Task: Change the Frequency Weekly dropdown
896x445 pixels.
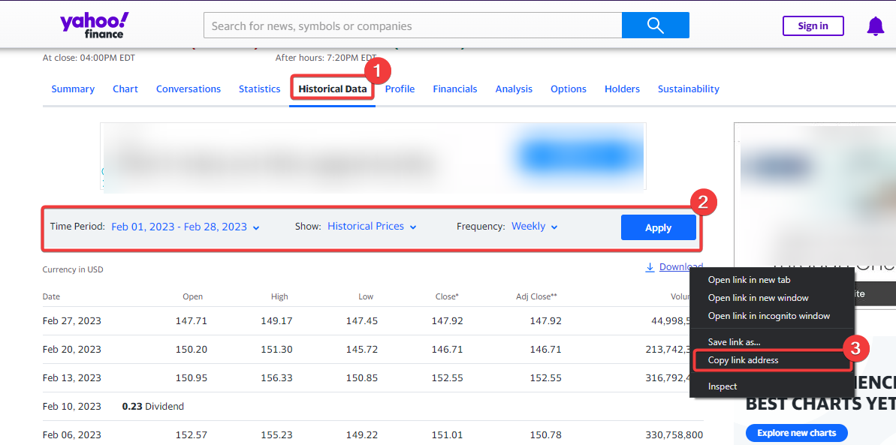Action: point(534,227)
